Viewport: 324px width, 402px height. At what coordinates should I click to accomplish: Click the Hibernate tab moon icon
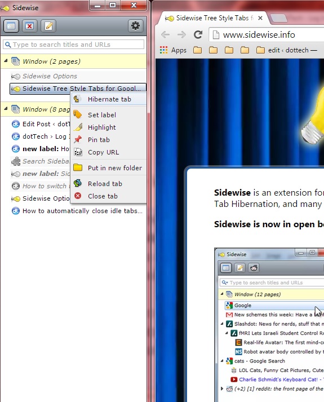[77, 99]
